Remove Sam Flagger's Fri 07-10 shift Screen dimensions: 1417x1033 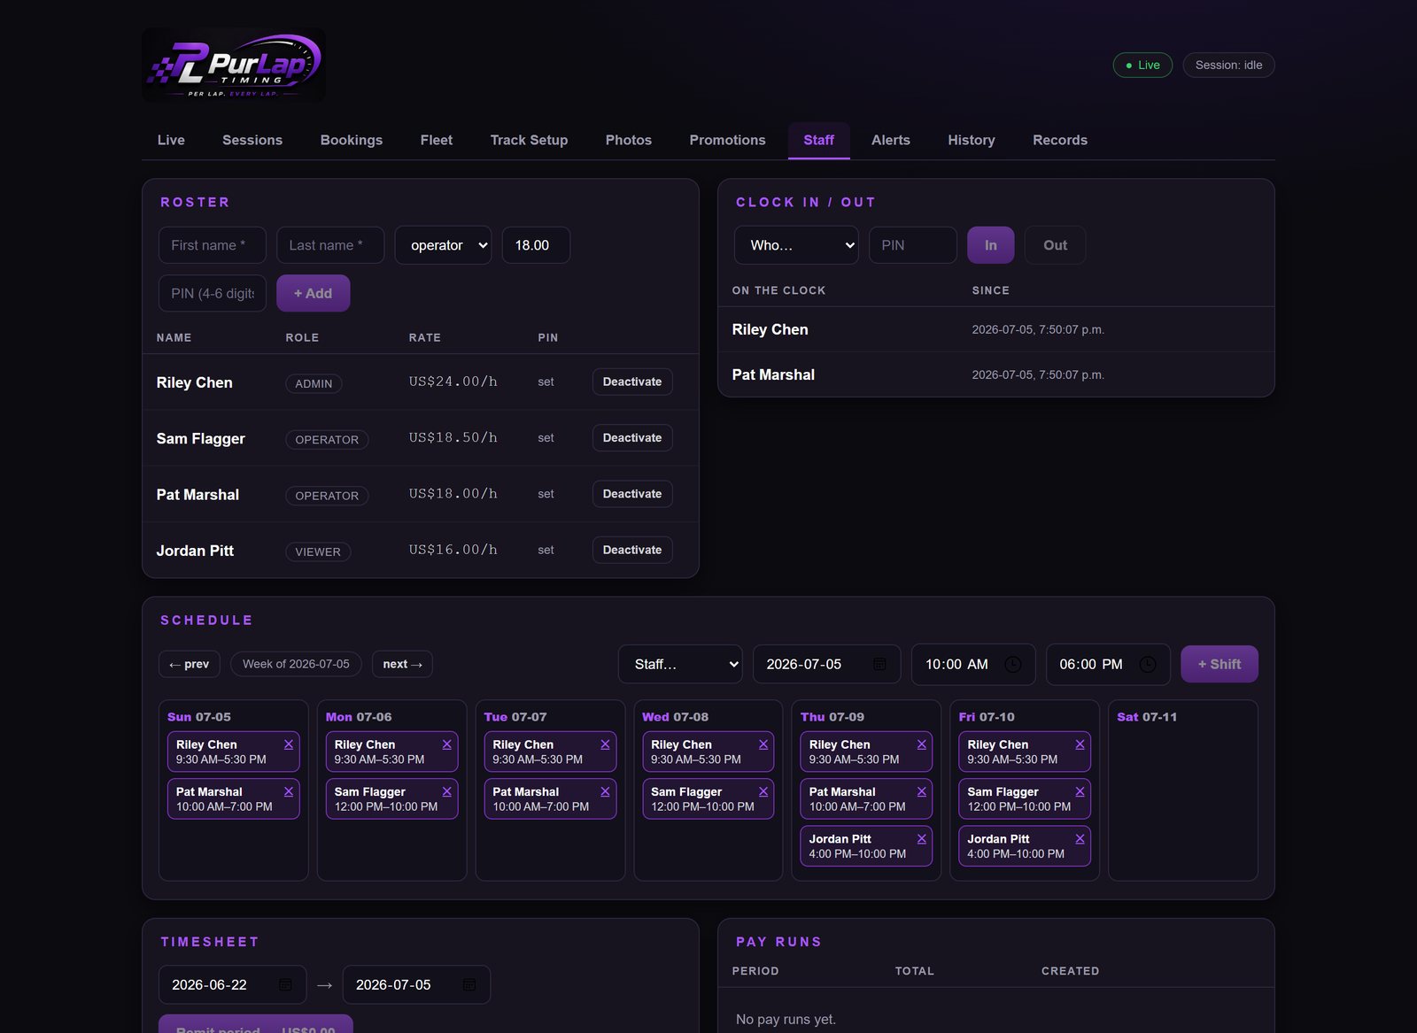click(x=1080, y=791)
